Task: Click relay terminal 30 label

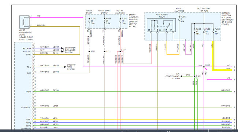Action: 164,30
